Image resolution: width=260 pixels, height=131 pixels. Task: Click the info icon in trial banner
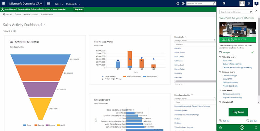pos(3,9)
